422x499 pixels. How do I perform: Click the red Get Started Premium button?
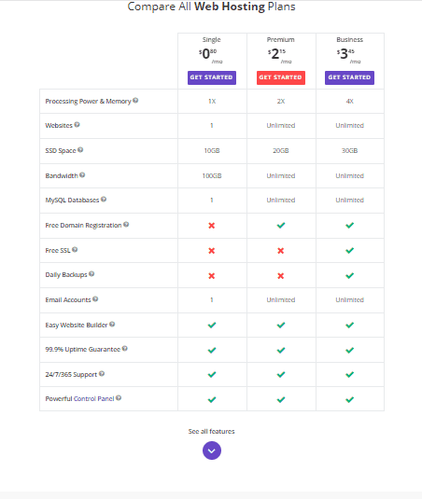coord(281,77)
